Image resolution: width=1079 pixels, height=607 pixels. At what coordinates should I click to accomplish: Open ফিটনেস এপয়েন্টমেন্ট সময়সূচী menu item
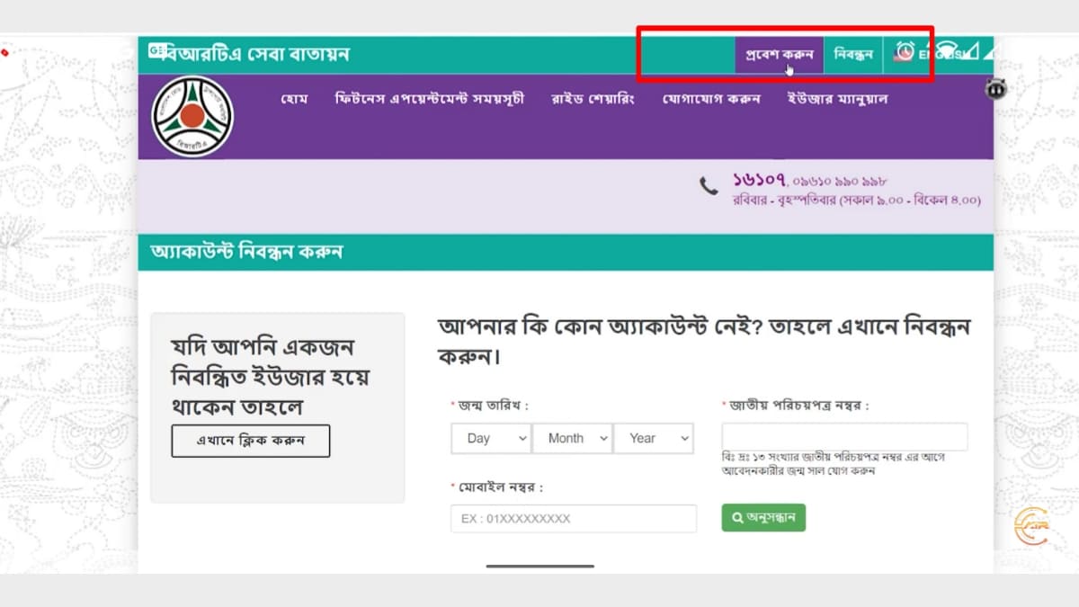429,99
